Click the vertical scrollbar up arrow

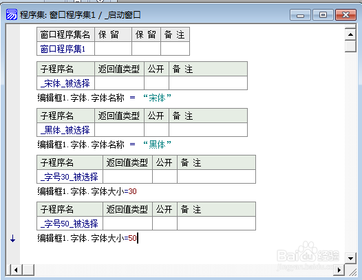350,34
